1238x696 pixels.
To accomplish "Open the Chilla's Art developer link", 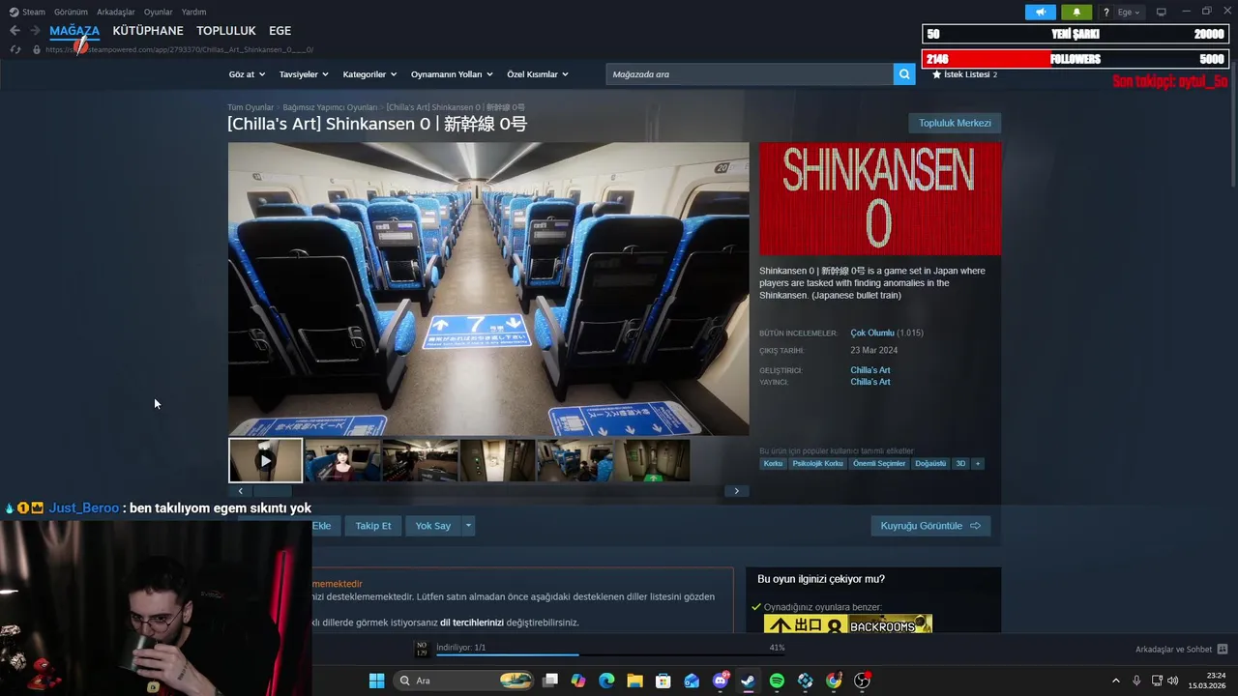I will click(870, 370).
